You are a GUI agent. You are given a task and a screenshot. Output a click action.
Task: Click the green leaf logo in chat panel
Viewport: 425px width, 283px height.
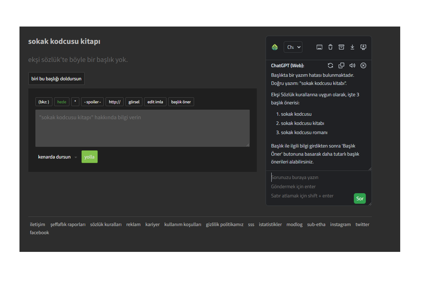275,47
